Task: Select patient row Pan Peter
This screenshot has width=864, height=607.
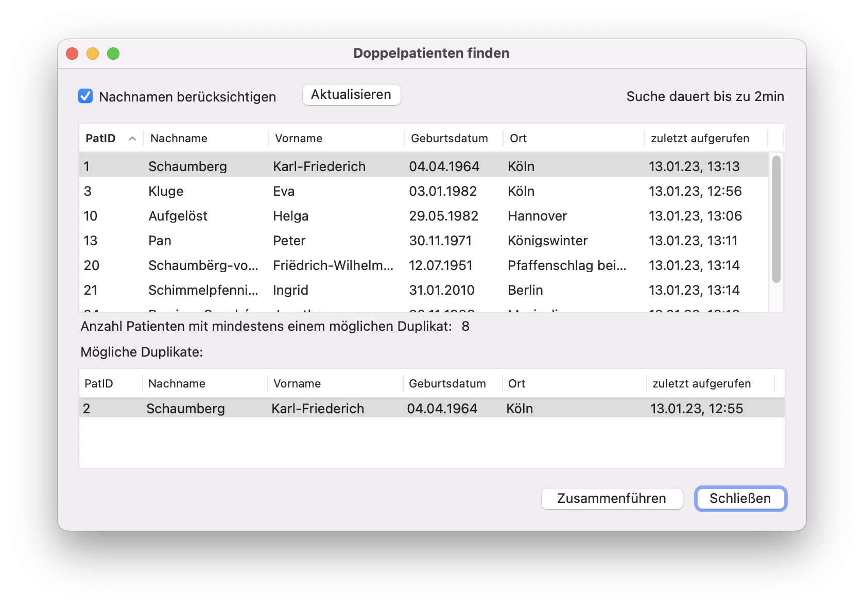Action: click(424, 241)
